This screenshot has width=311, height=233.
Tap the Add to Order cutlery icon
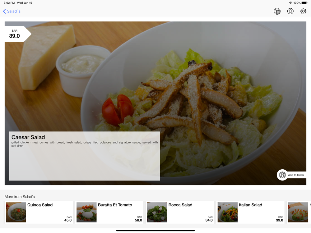[282, 175]
